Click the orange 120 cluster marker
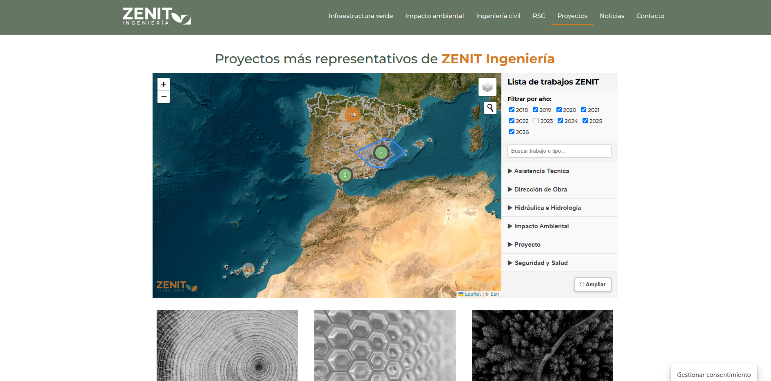Image resolution: width=771 pixels, height=381 pixels. (x=352, y=115)
